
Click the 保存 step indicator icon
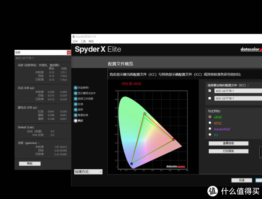76,110
